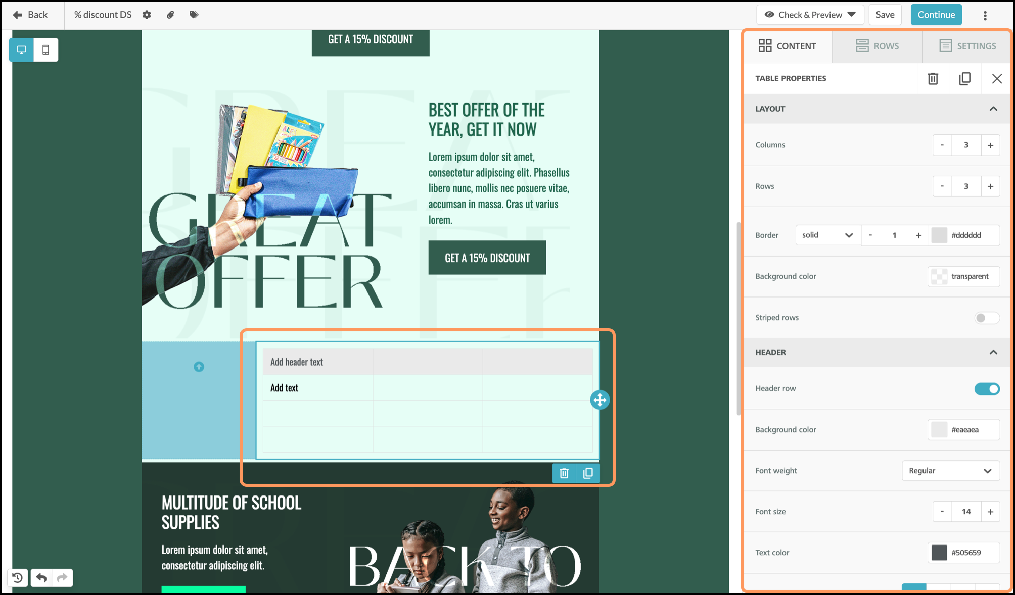Viewport: 1015px width, 595px height.
Task: Duplicate table via Table Properties copy icon
Action: [964, 79]
